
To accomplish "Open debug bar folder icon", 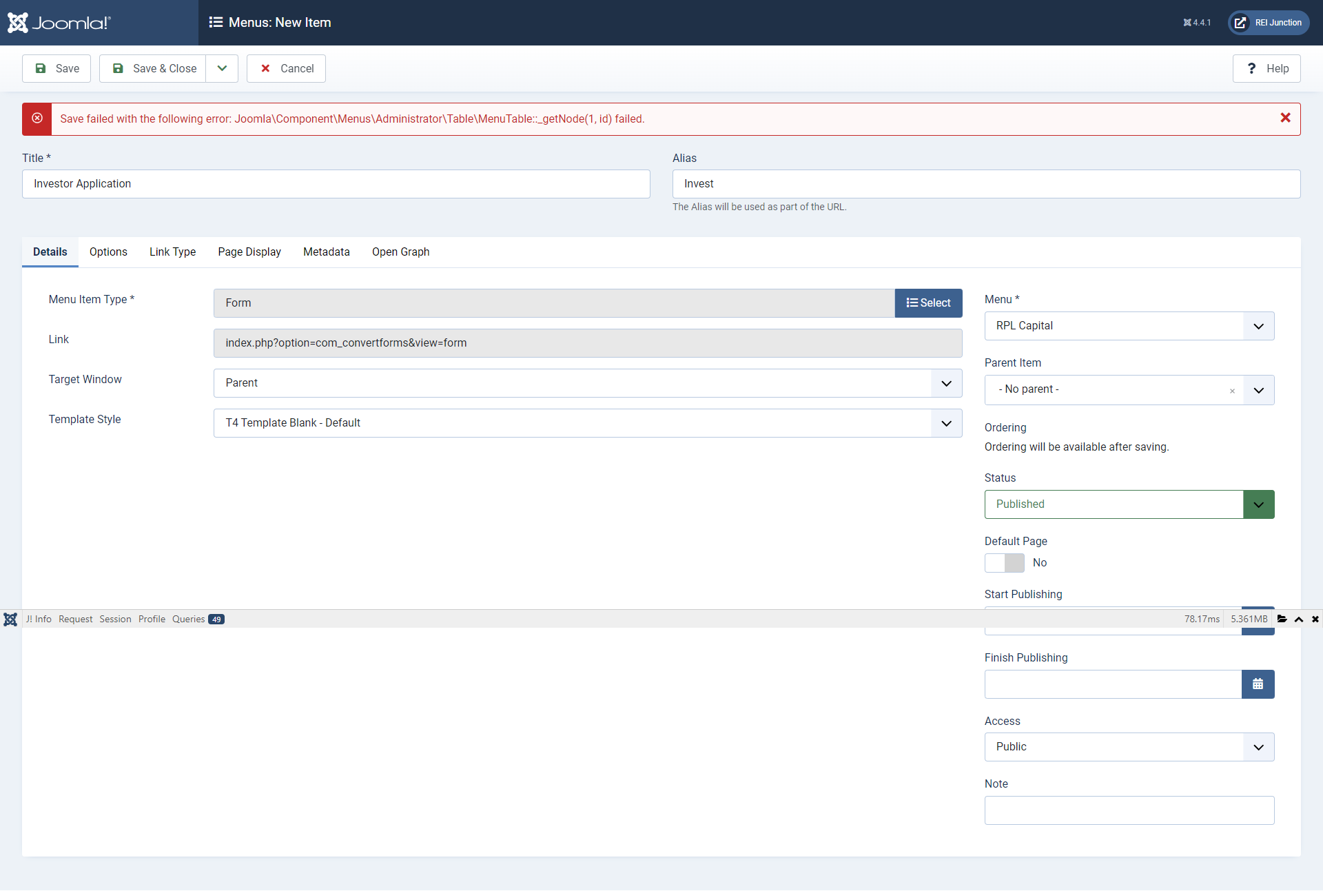I will click(1282, 619).
